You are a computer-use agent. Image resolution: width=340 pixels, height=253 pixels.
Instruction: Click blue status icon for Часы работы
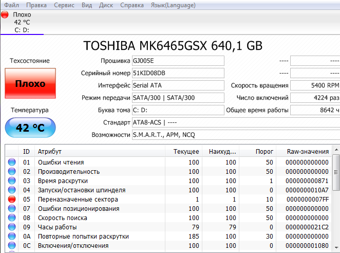coord(12,227)
